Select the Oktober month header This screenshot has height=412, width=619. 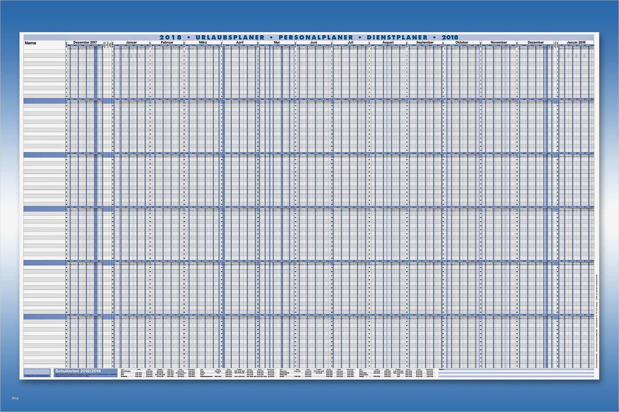click(462, 42)
